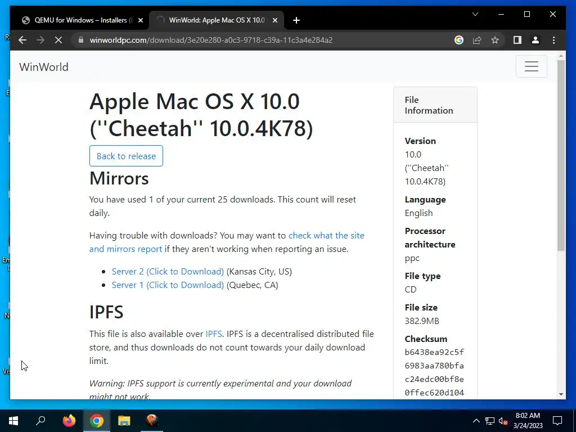Open Chrome three-dot menu
This screenshot has height=432, width=576.
coord(553,40)
